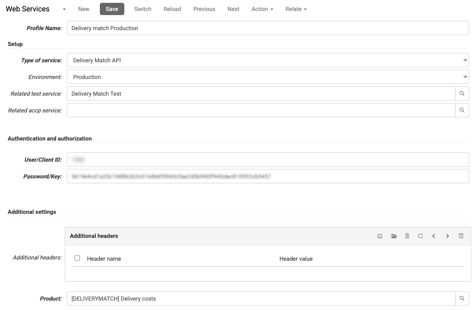The width and height of the screenshot is (474, 310).
Task: Add a new additional header entry
Action: point(380,236)
